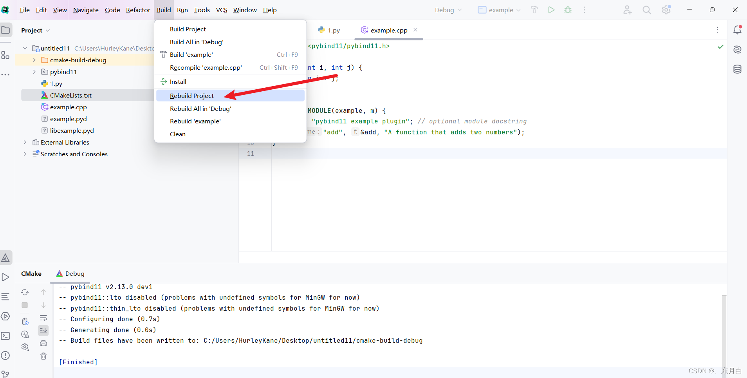The height and width of the screenshot is (378, 747).
Task: Open Search Everywhere with the magnifier icon
Action: [x=646, y=10]
